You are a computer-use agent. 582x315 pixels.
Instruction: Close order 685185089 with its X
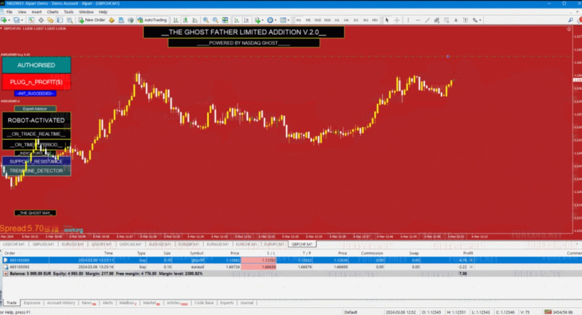471,260
